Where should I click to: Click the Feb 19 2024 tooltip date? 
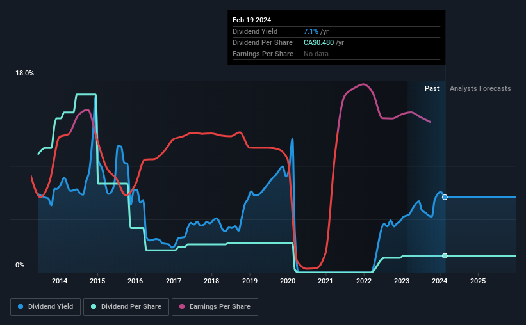tap(252, 20)
